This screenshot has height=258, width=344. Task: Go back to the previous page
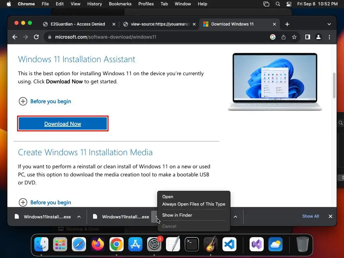[x=15, y=37]
